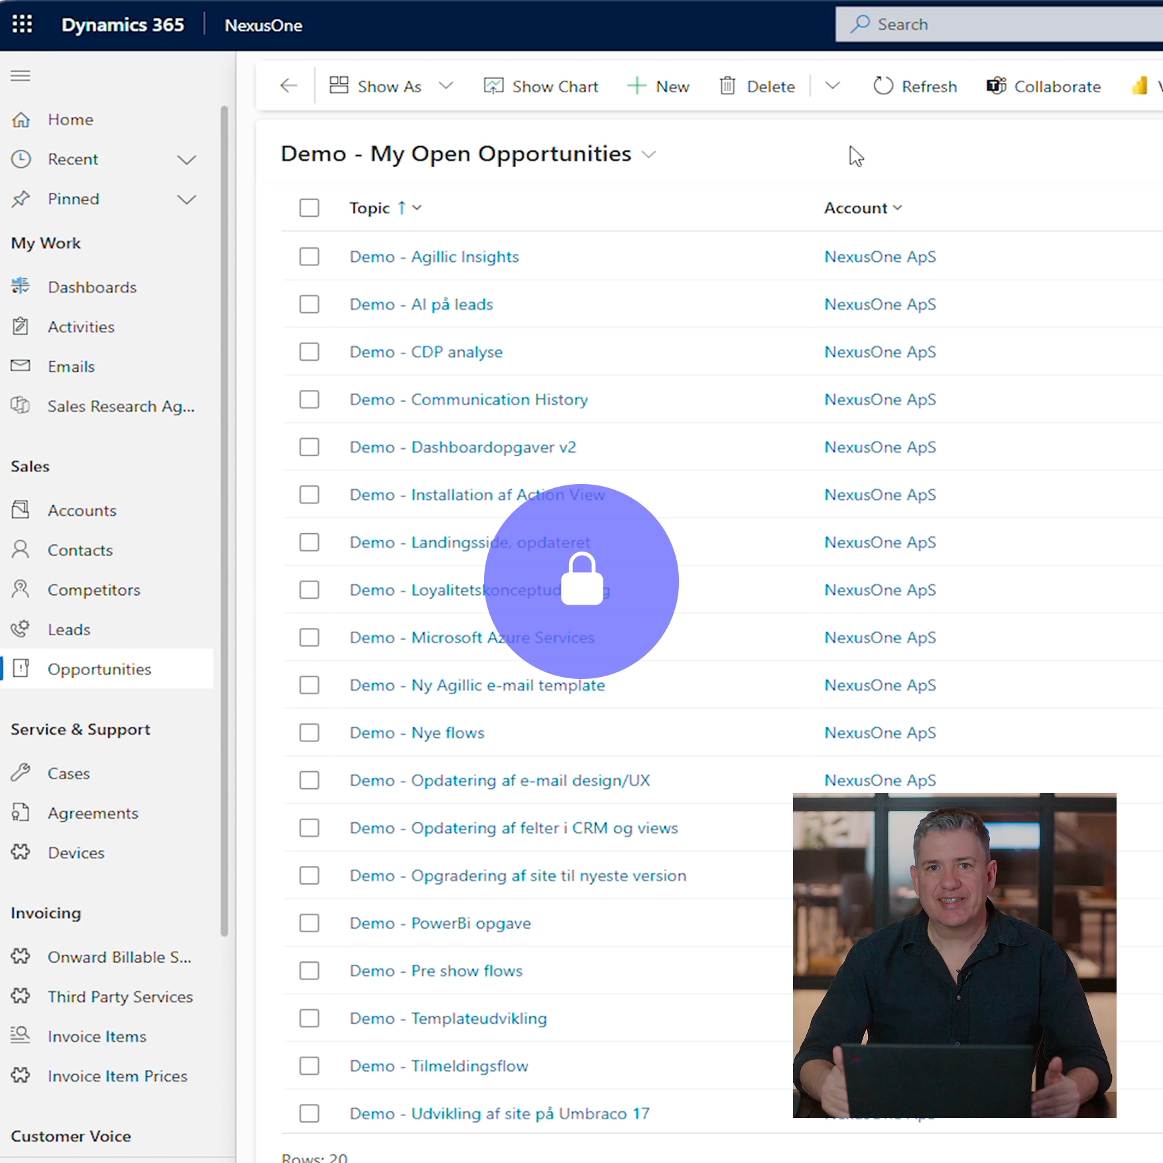Check the Demo - Agillic Insights row

point(309,257)
